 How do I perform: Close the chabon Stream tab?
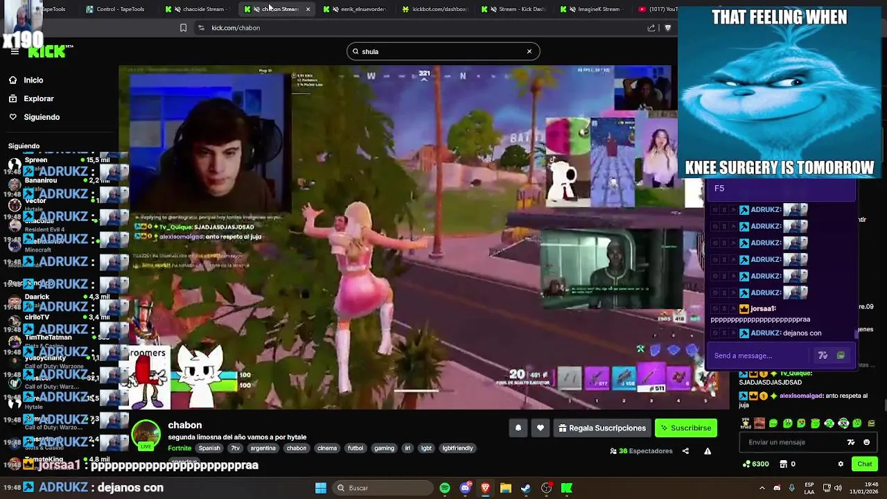point(308,9)
